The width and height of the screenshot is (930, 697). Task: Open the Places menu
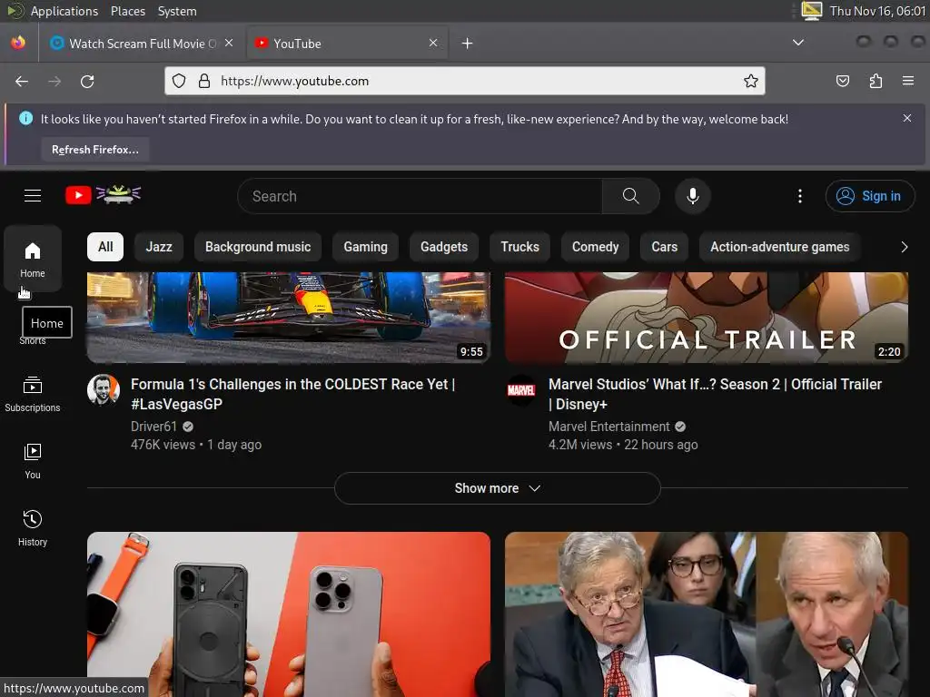point(128,11)
